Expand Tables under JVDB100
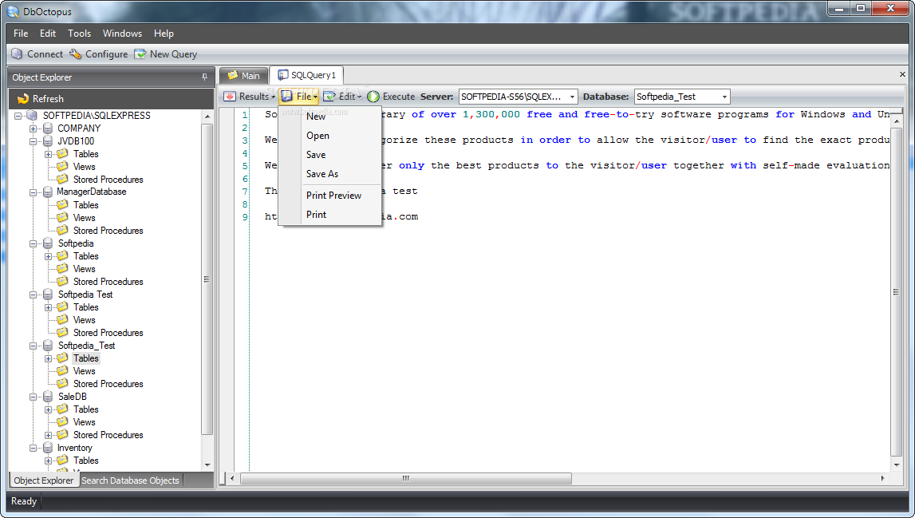Image resolution: width=915 pixels, height=518 pixels. pyautogui.click(x=49, y=154)
